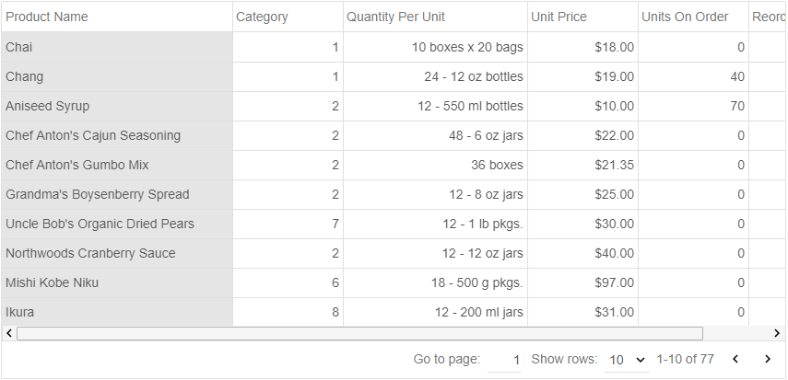Image resolution: width=788 pixels, height=380 pixels.
Task: Open the Show rows dropdown
Action: pos(627,360)
